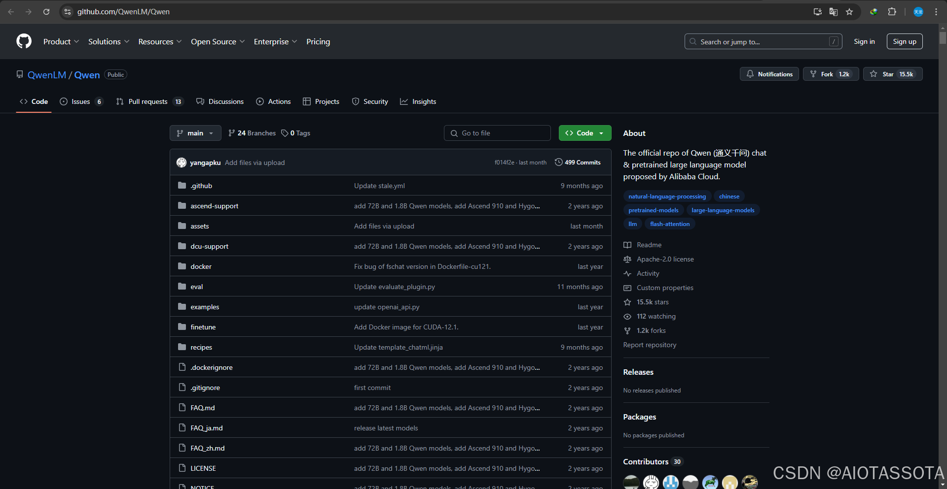Go back with browser back arrow
947x489 pixels.
11,12
